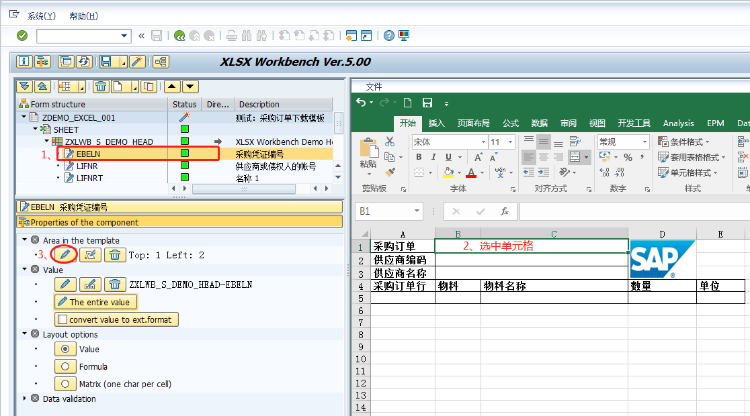
Task: Select Matrix one char per cell radio
Action: (x=65, y=384)
